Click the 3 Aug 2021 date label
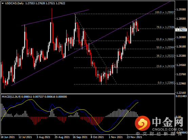 point(43,137)
